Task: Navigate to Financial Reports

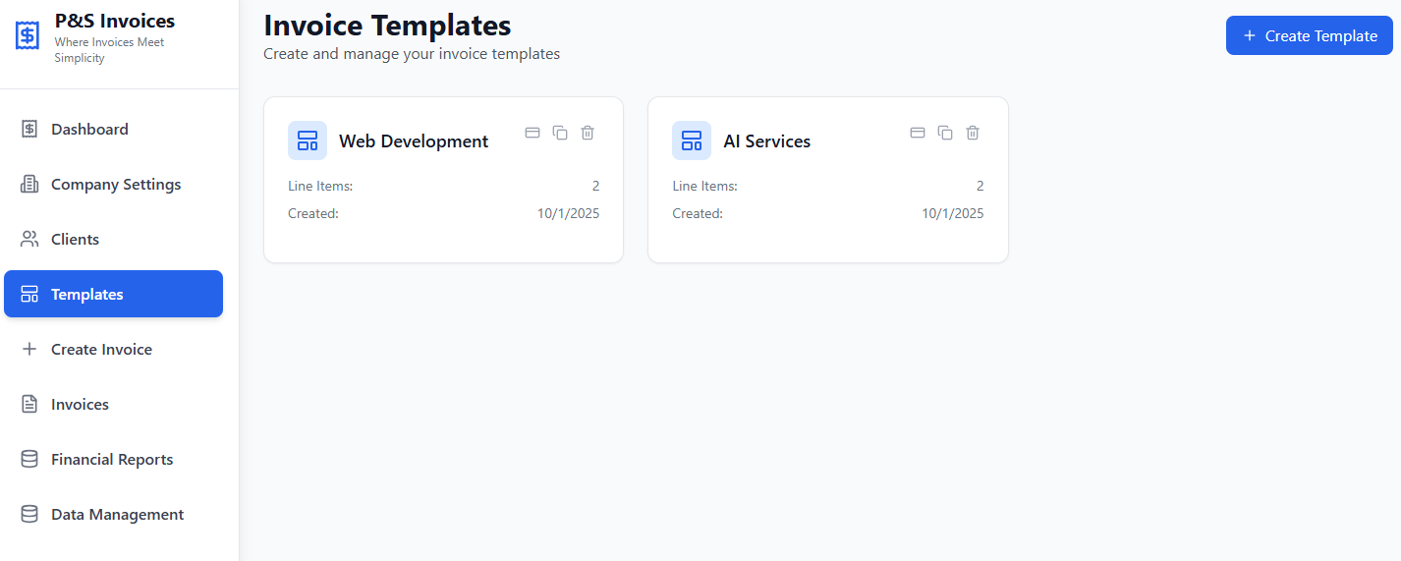Action: [114, 459]
